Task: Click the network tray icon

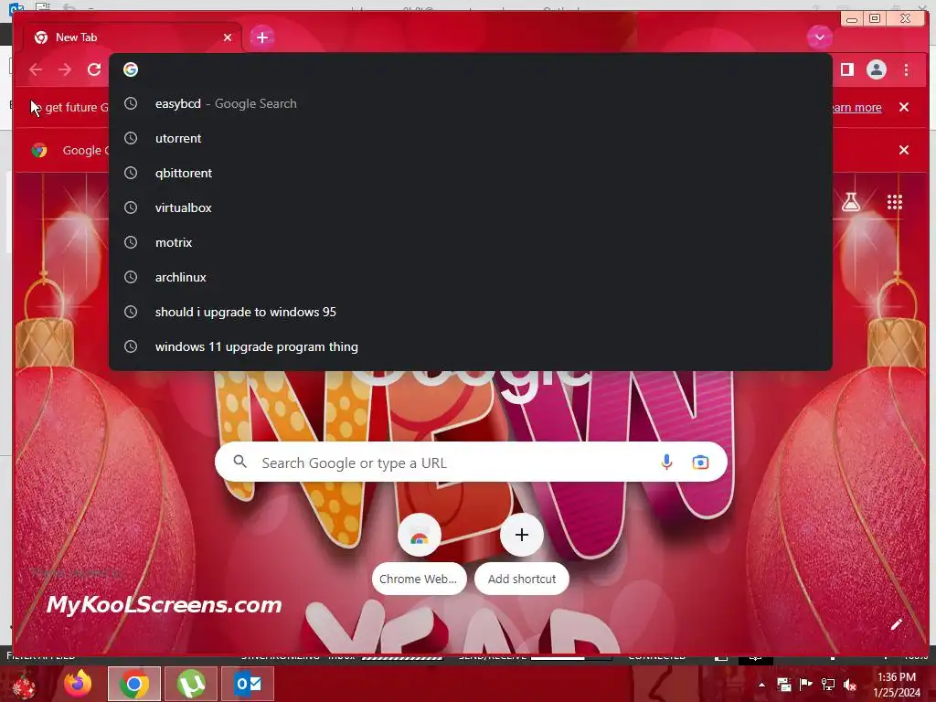Action: (x=828, y=685)
